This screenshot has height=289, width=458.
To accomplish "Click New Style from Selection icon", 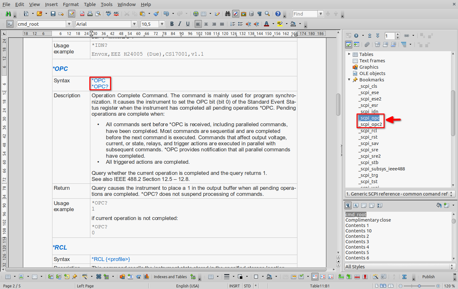I will (447, 205).
